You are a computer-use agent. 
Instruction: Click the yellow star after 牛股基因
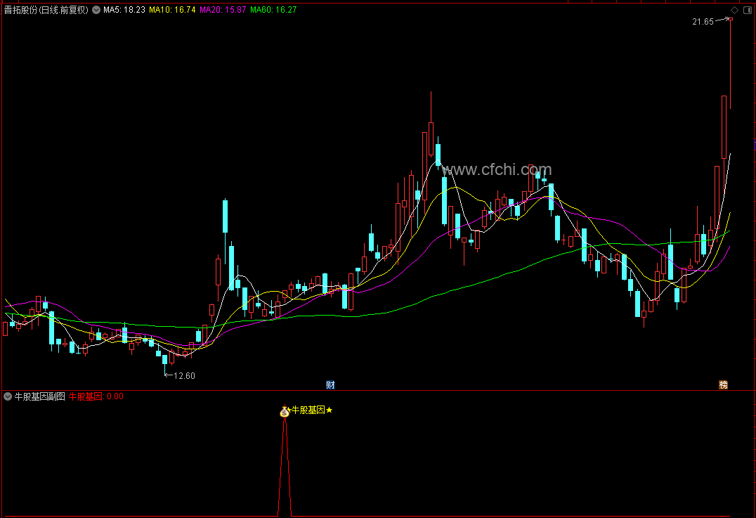[x=330, y=410]
